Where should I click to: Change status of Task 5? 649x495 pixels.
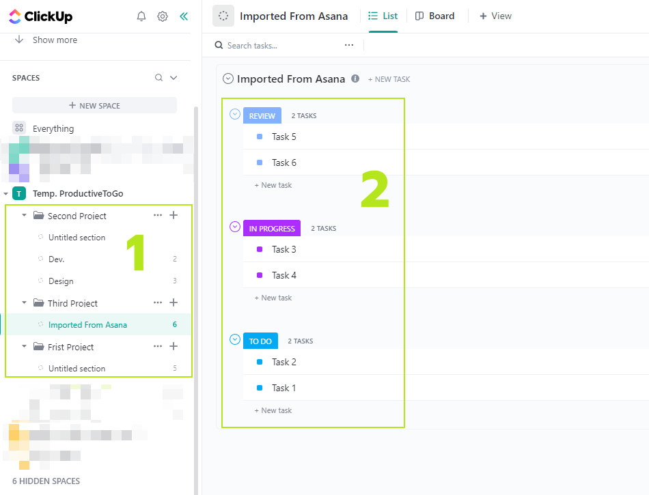260,137
